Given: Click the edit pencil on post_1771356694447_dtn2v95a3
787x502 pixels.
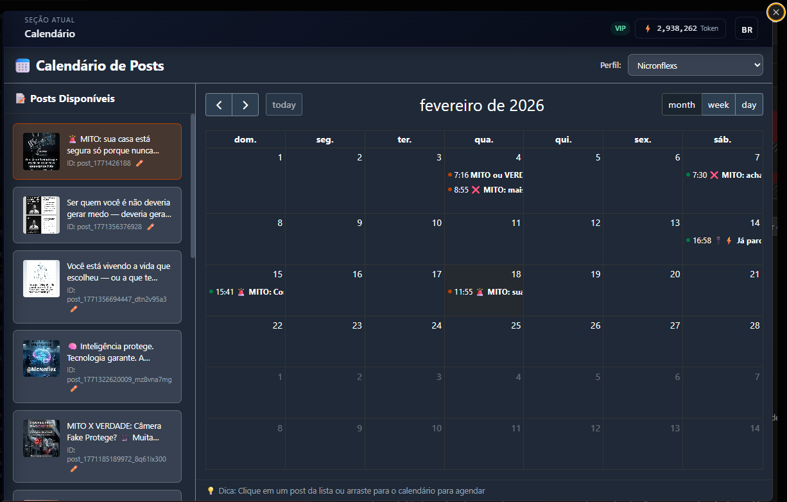Looking at the screenshot, I should 73,309.
